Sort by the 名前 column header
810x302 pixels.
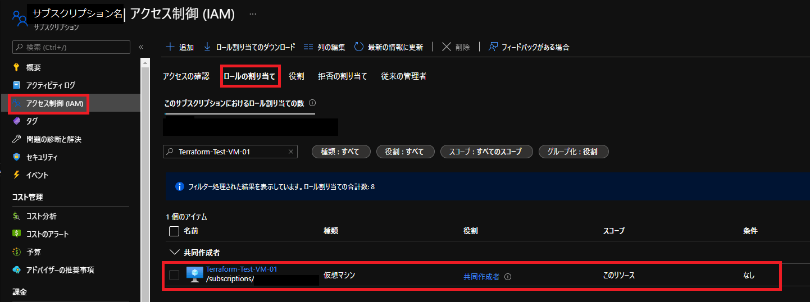[191, 231]
